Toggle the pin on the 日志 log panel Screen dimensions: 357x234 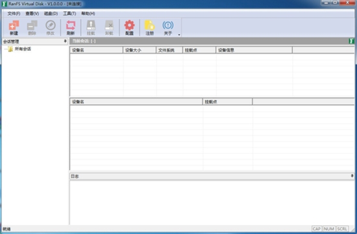[352, 176]
